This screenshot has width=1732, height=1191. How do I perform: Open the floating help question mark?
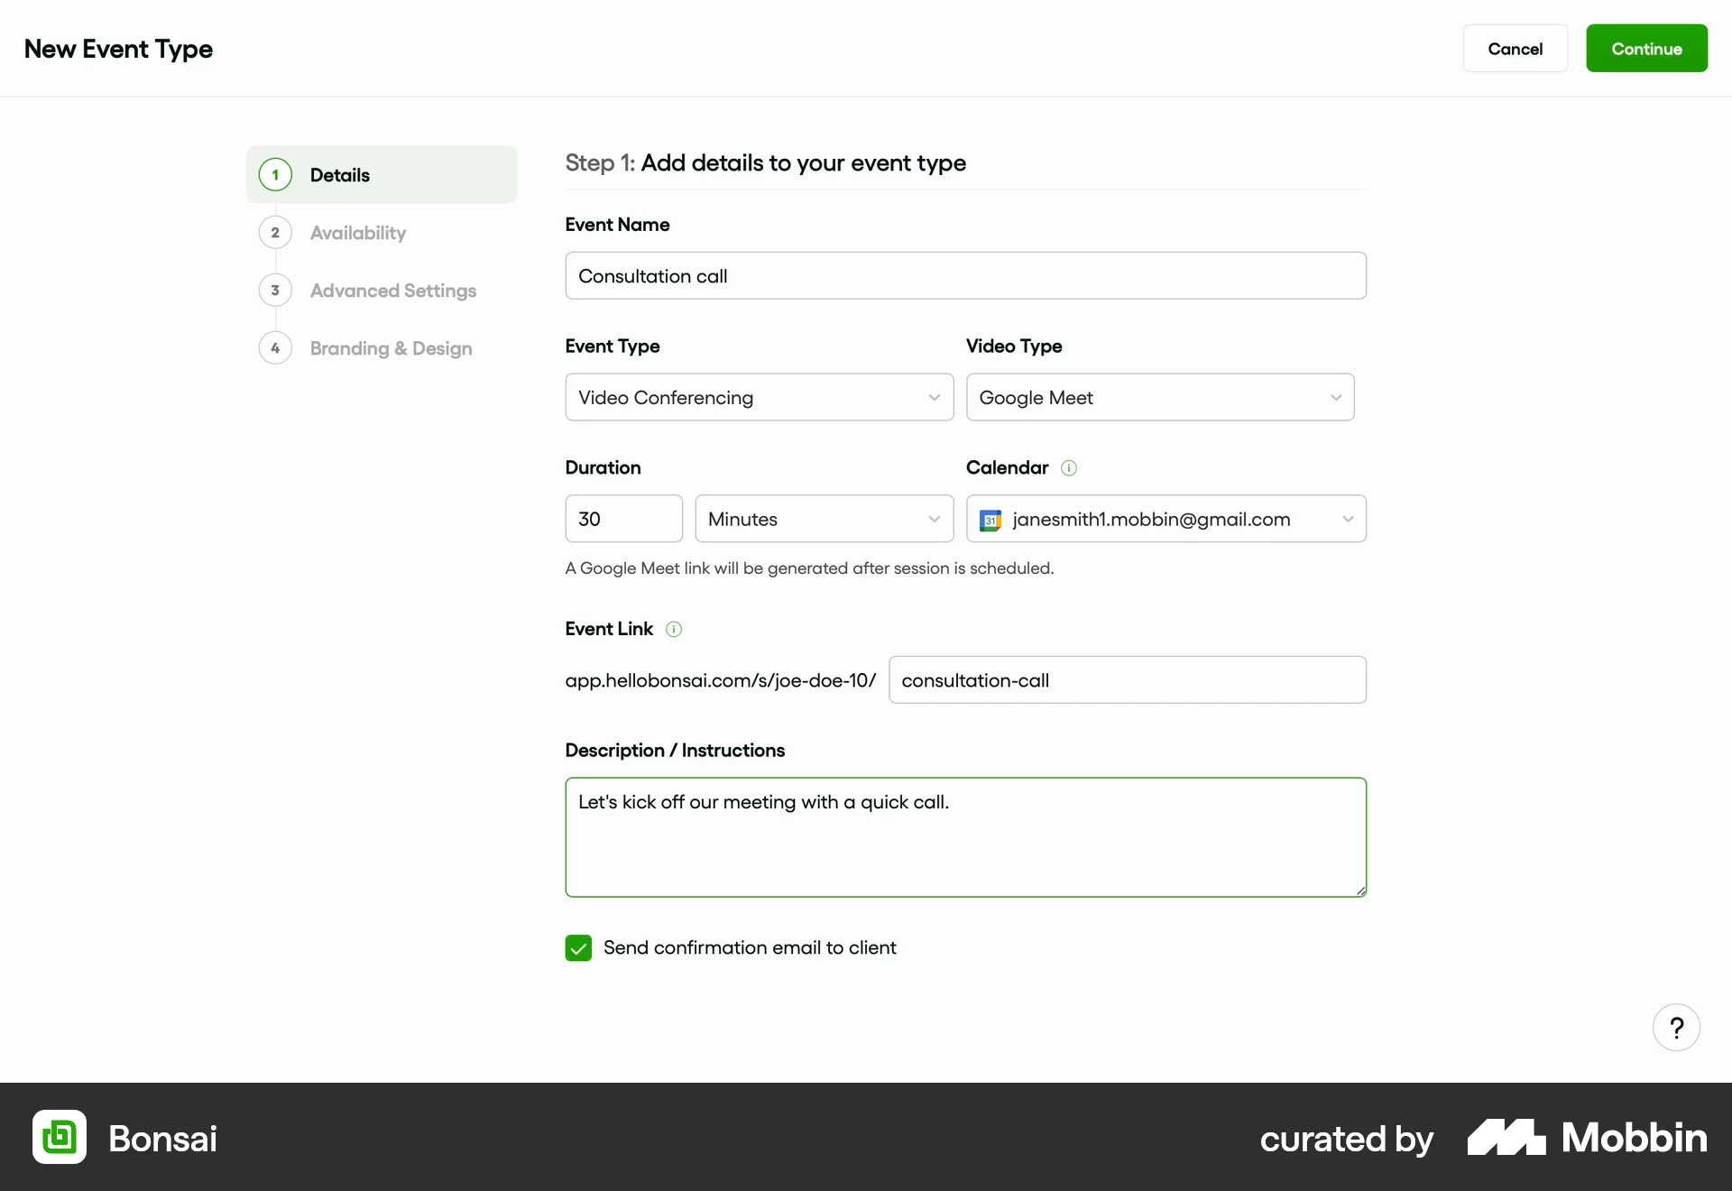coord(1676,1027)
